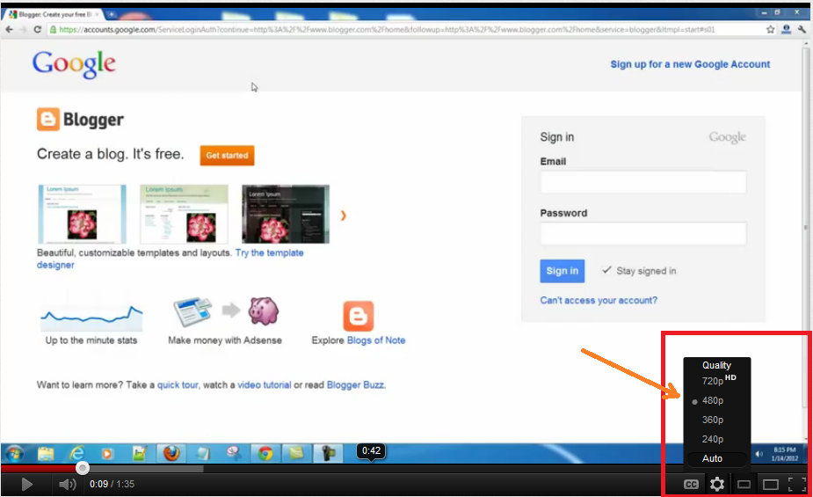
Task: Open Internet Explorer from the taskbar
Action: (x=76, y=454)
